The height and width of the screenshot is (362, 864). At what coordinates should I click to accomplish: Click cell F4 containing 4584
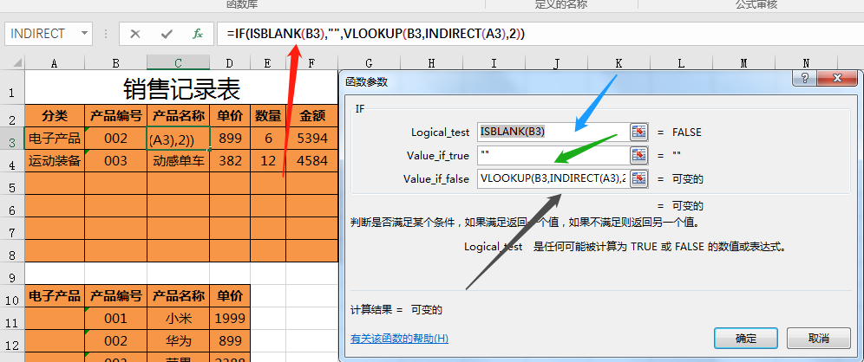pos(311,160)
